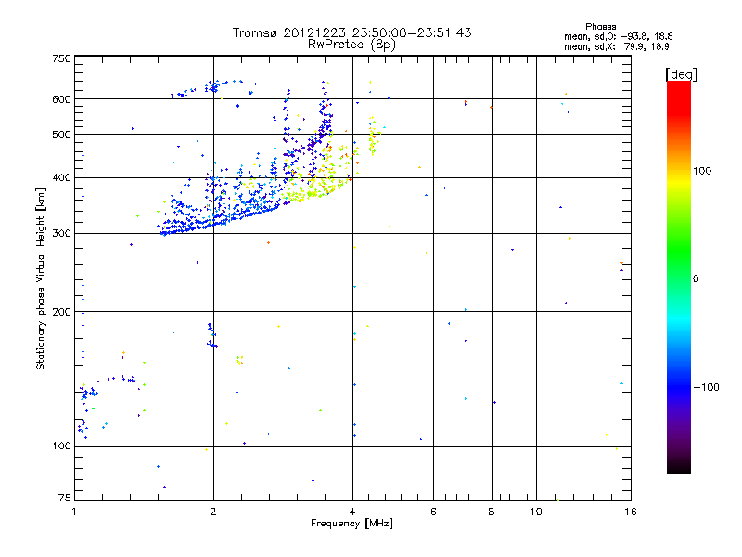Click the colorbar label '-100'
This screenshot has height=557, width=742.
click(707, 387)
